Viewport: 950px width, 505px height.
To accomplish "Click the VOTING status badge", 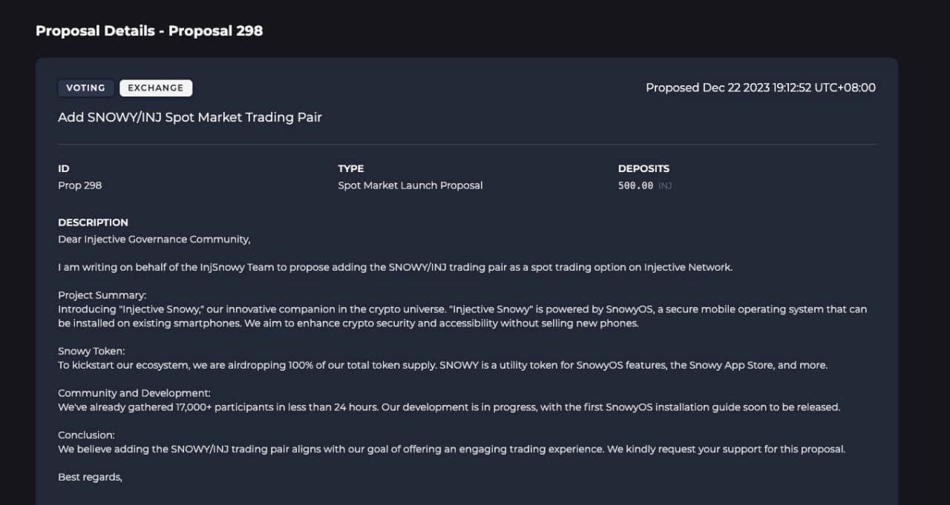I will click(86, 88).
